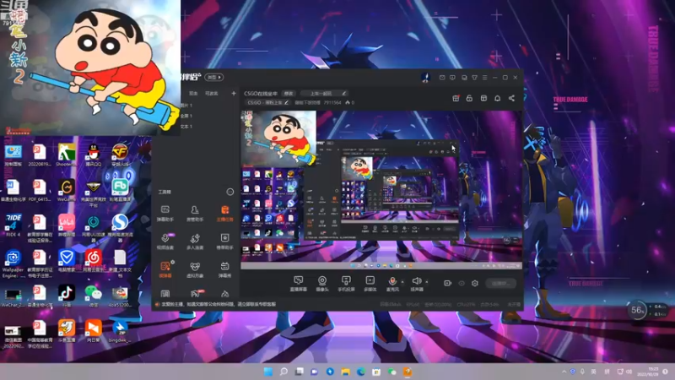Open the danmaku assistant tool in toolbox
The image size is (675, 380).
[x=165, y=214]
